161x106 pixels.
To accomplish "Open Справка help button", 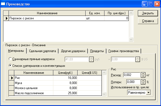I will [x=148, y=21].
